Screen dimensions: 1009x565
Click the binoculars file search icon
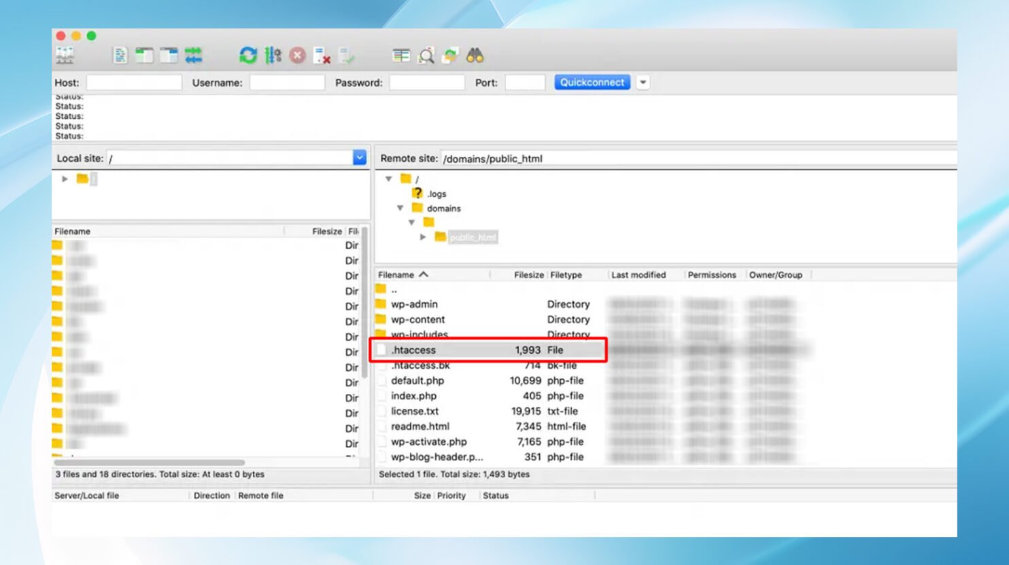(475, 56)
